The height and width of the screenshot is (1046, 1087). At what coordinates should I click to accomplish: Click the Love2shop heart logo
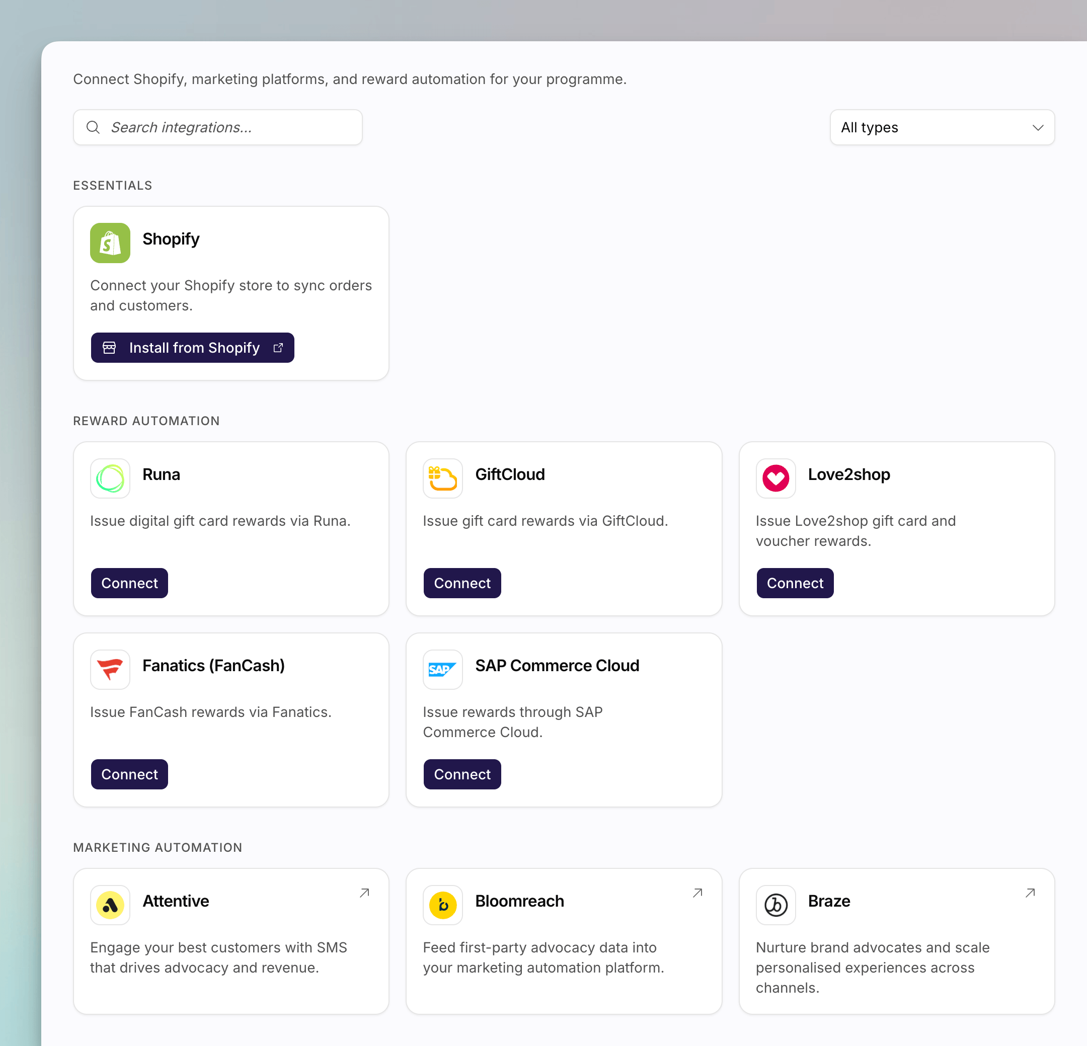click(775, 478)
